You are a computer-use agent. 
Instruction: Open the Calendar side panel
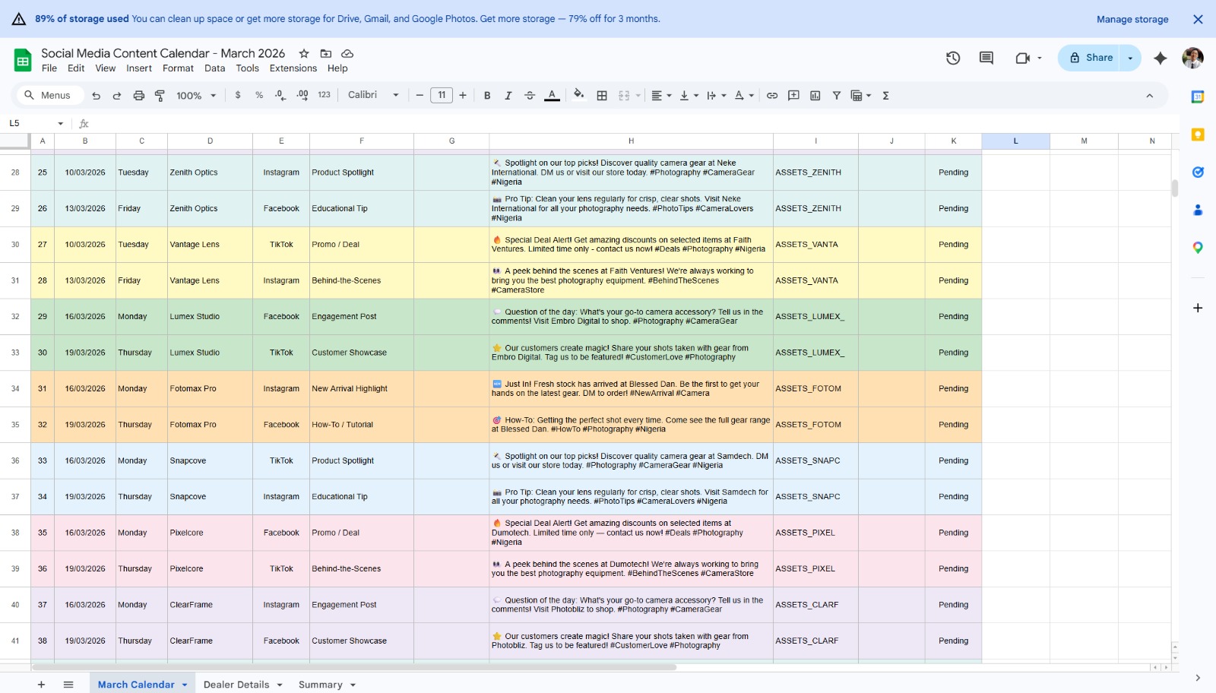(1198, 97)
